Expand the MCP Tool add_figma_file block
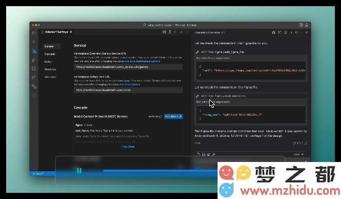Viewport: 341px width, 199px height. (x=251, y=52)
